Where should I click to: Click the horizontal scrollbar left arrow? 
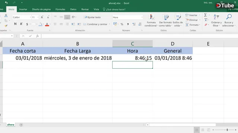click(148, 125)
